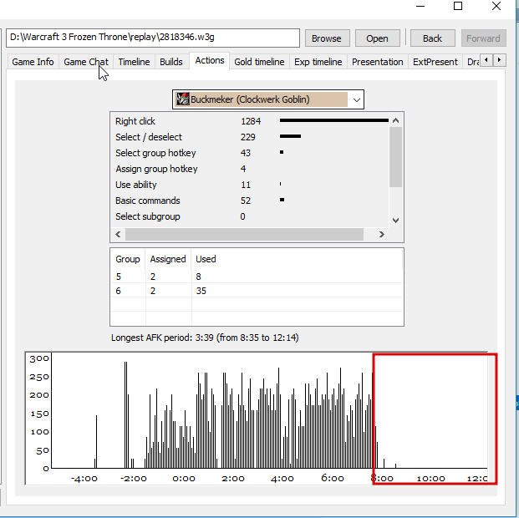Click the grayed-out Forward button
The image size is (519, 518).
pyautogui.click(x=483, y=38)
